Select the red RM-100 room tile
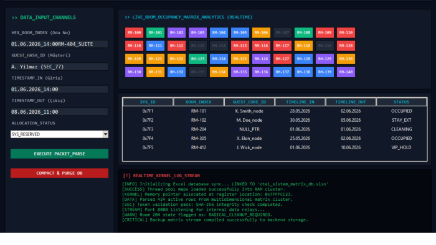The height and width of the screenshot is (245, 436). tap(135, 32)
